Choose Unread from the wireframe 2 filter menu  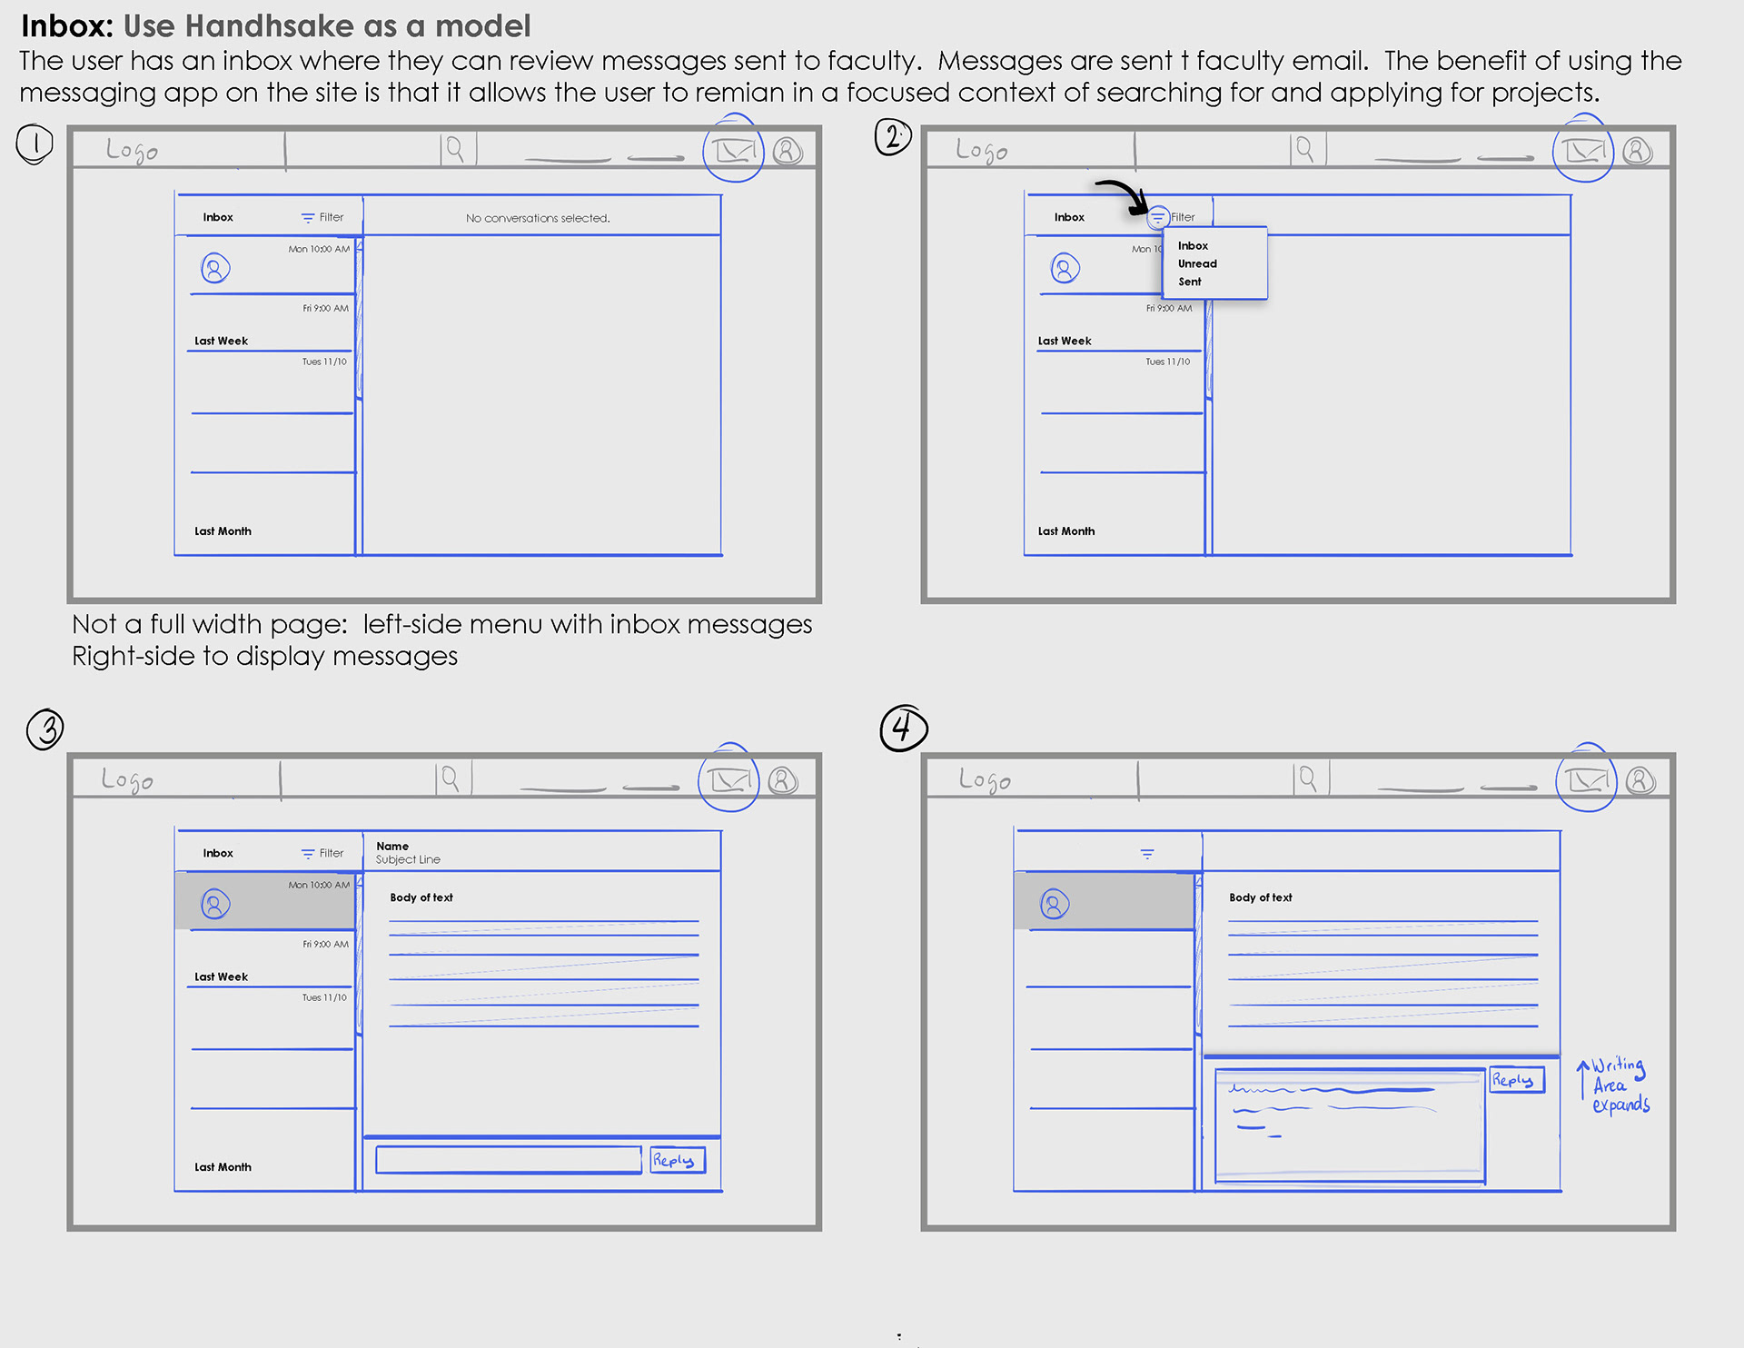1197,264
